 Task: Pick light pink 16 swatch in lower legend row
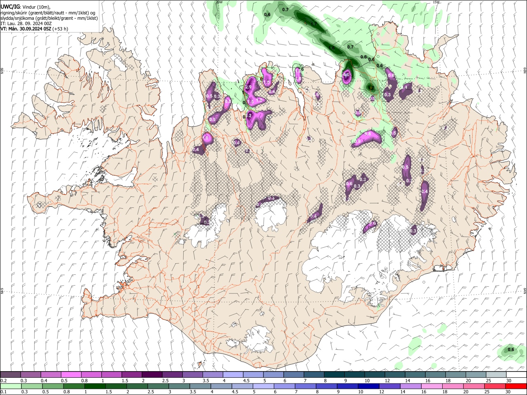(x=431, y=386)
